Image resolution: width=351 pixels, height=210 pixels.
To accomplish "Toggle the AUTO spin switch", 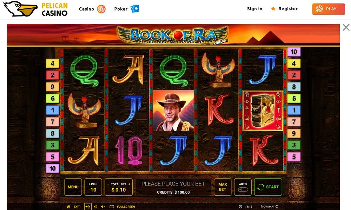I will 243,189.
